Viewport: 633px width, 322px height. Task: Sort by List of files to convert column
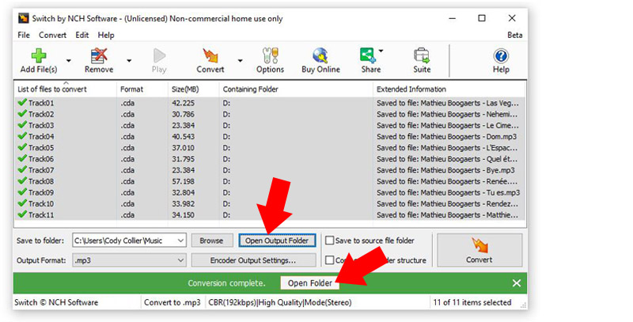click(66, 89)
